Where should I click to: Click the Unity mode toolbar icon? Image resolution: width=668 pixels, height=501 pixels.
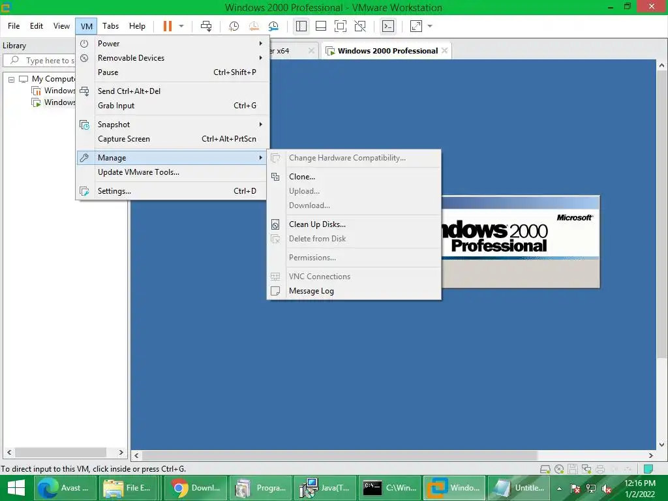coord(360,26)
